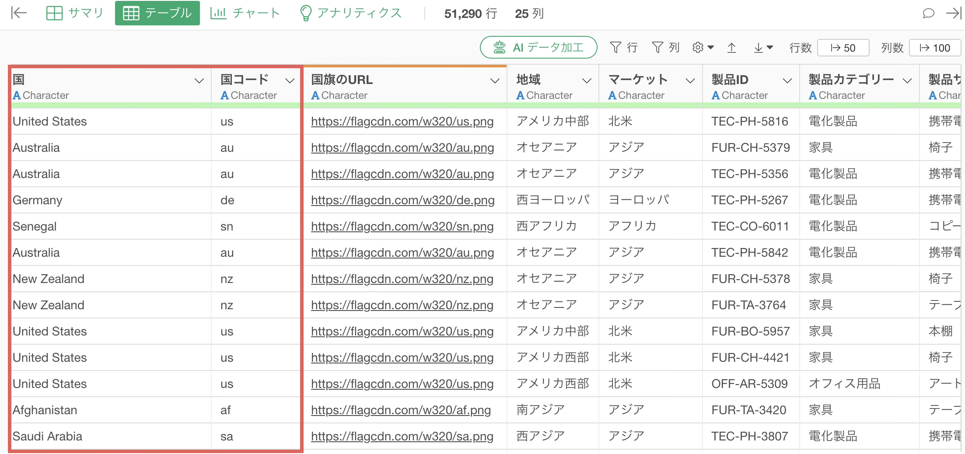The width and height of the screenshot is (965, 454).
Task: Select the 南アジア region cell
Action: click(x=552, y=410)
